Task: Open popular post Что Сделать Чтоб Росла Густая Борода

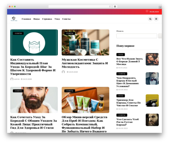Action: (x=127, y=122)
